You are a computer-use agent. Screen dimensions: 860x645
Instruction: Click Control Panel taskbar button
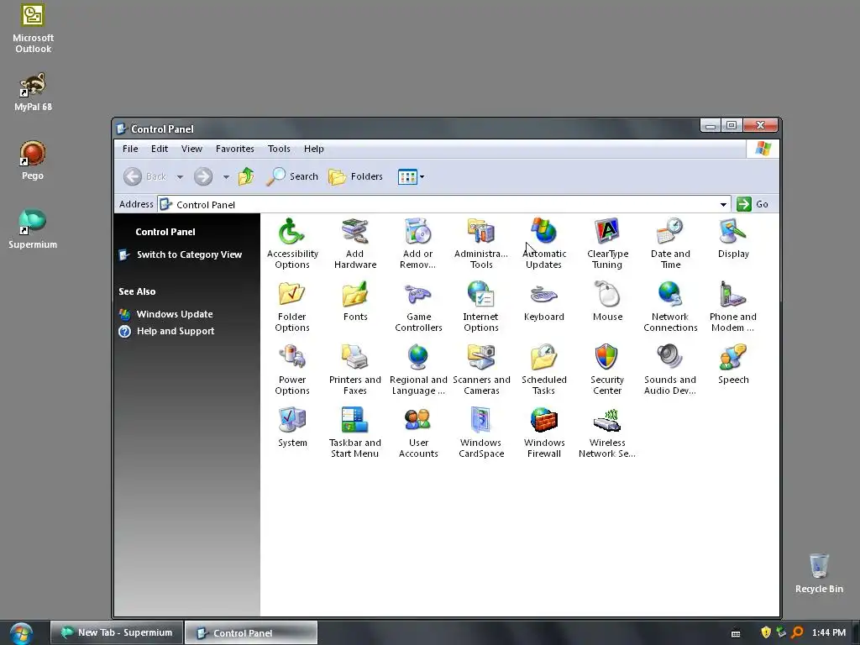(x=251, y=633)
